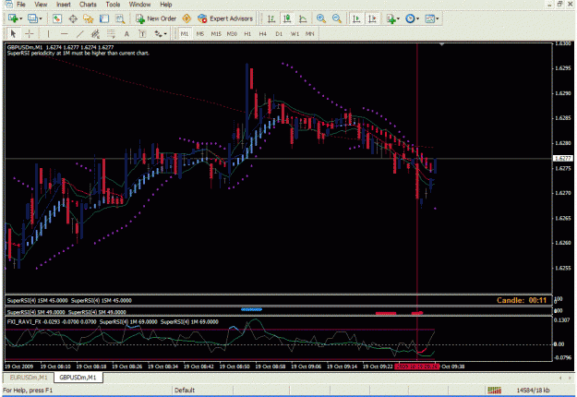577x397 pixels.
Task: Click the connection status bars icon
Action: point(494,390)
